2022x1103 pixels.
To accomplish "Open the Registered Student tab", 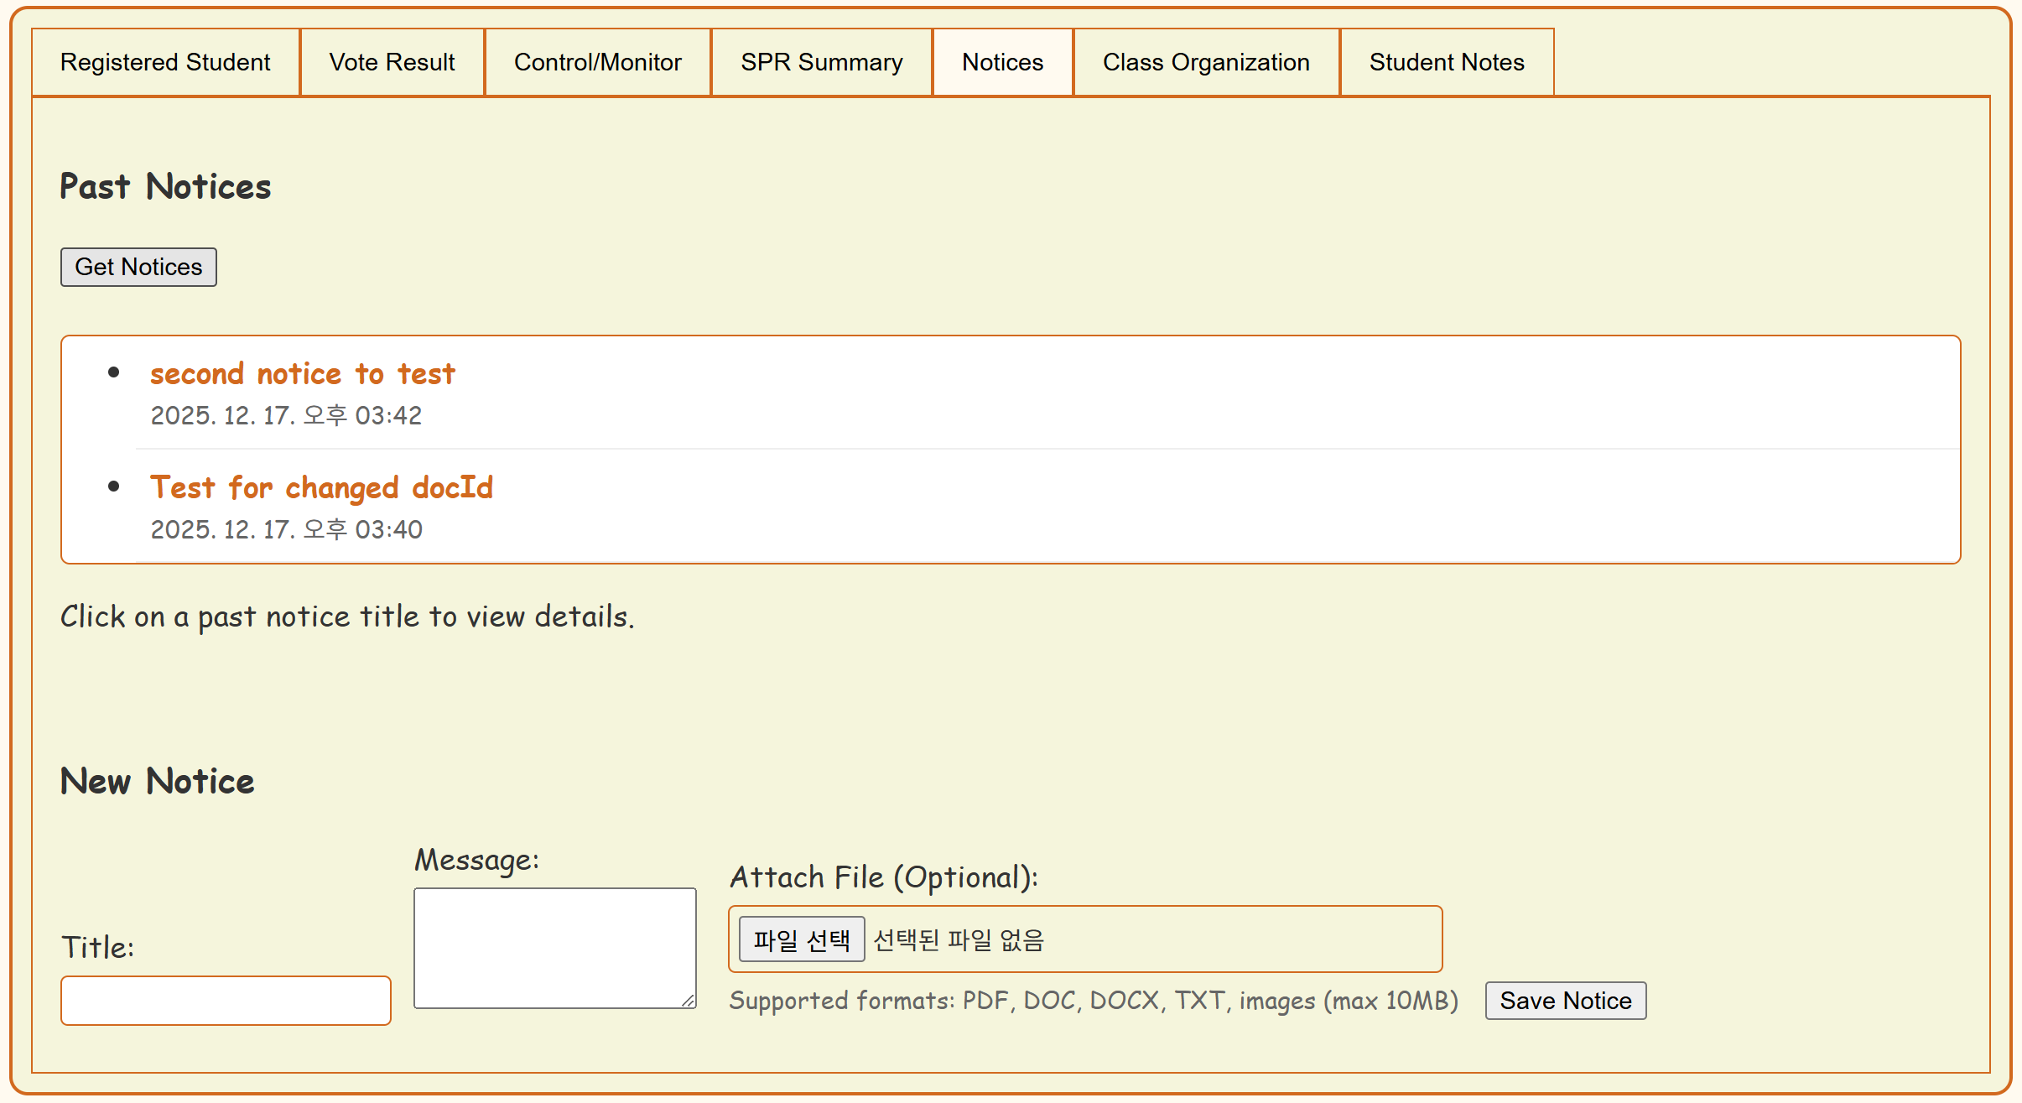I will 165,62.
